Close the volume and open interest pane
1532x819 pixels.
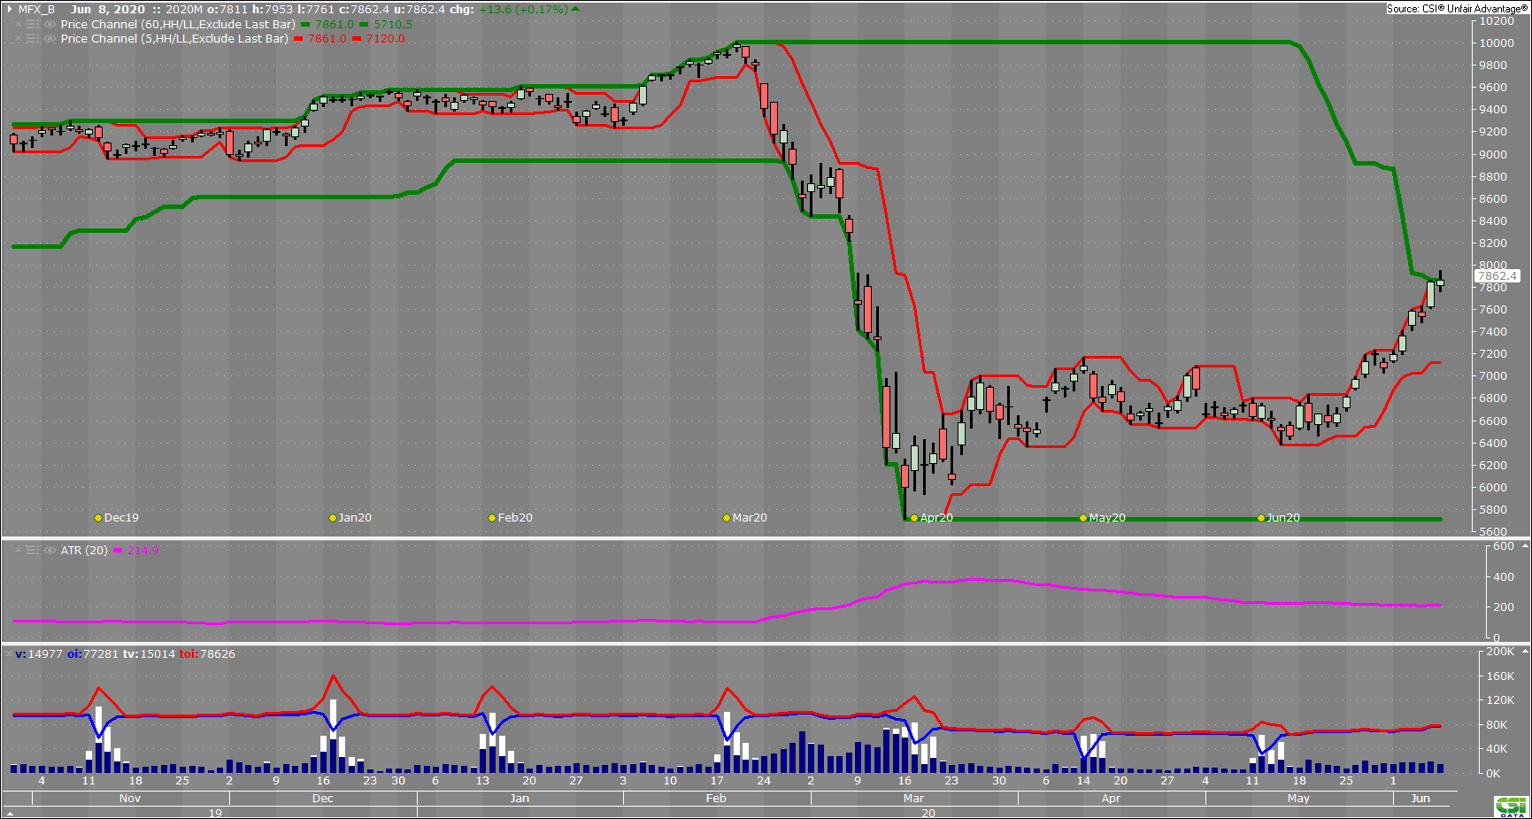[9, 653]
